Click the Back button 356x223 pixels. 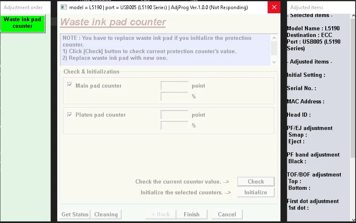click(x=161, y=214)
